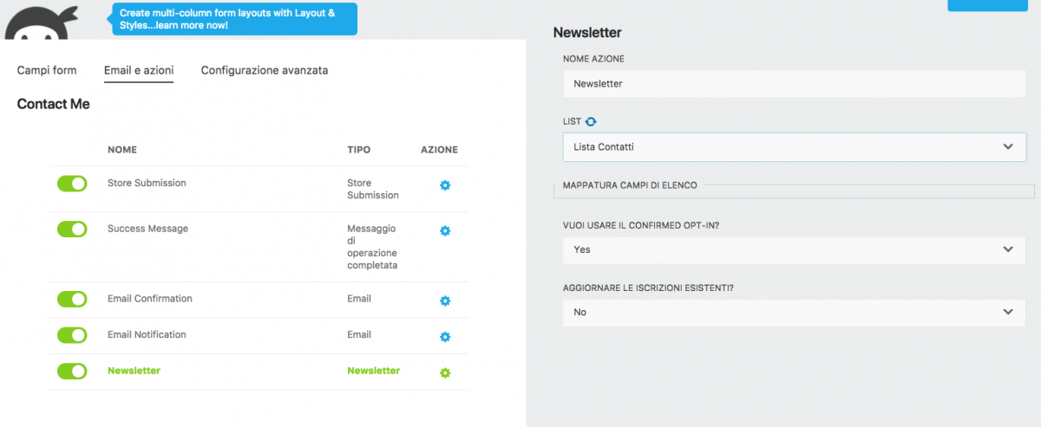1041x427 pixels.
Task: Select the Email Notification action name
Action: point(147,335)
